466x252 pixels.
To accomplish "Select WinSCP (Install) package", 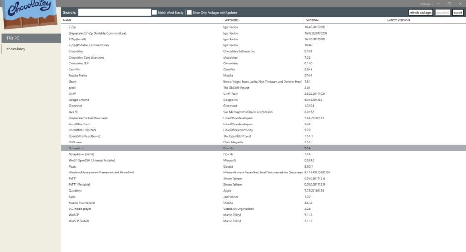I will pos(263,221).
